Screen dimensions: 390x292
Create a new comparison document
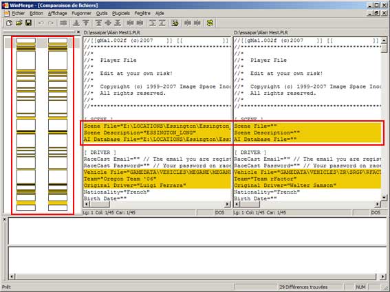point(9,23)
